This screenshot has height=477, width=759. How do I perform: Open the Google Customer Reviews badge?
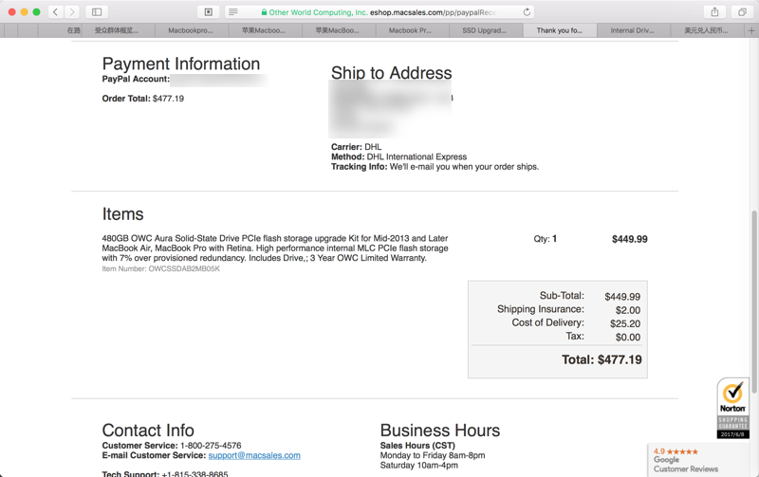click(697, 460)
